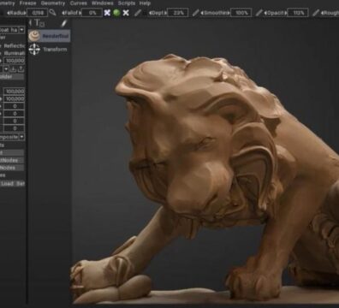The width and height of the screenshot is (339, 308).
Task: Select the Render Tool entry
Action: pos(49,36)
